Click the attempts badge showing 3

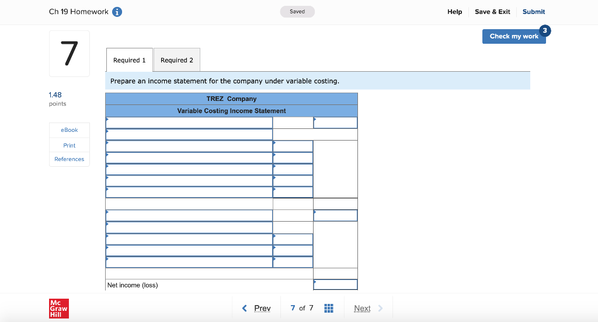coord(545,30)
